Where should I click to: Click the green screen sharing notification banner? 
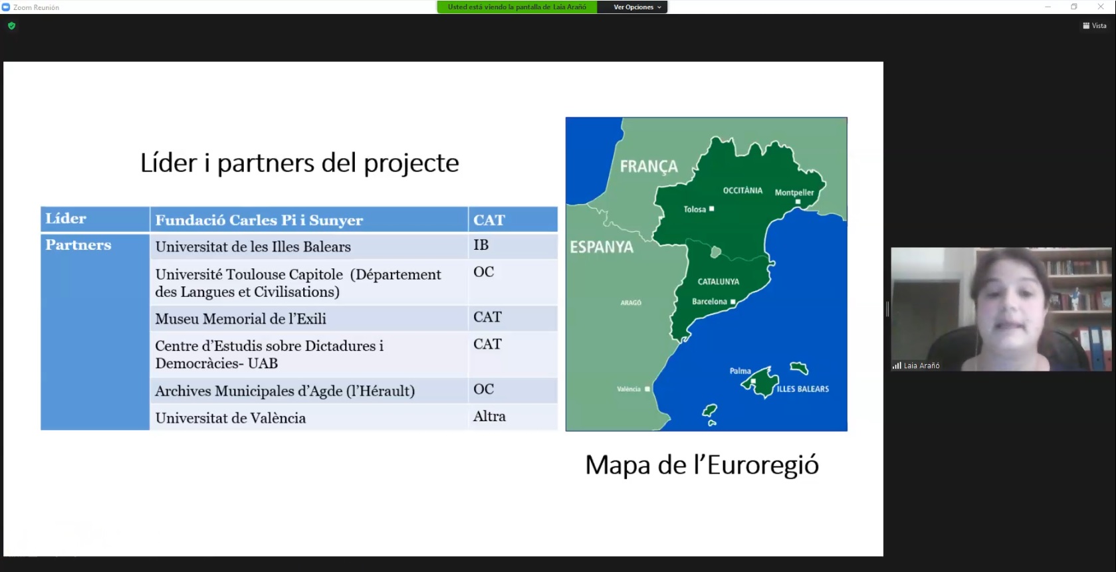point(517,7)
